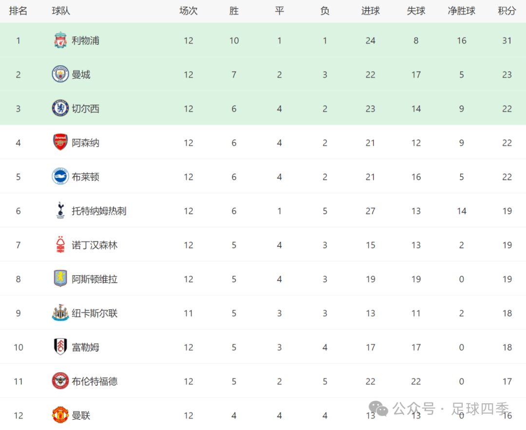Click the Tottenham cockerel crest

tap(60, 211)
